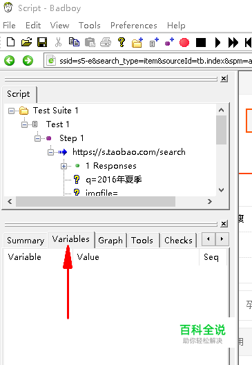Select the imgfile= parameter
Viewport: 252px width, 365px height.
(x=101, y=192)
